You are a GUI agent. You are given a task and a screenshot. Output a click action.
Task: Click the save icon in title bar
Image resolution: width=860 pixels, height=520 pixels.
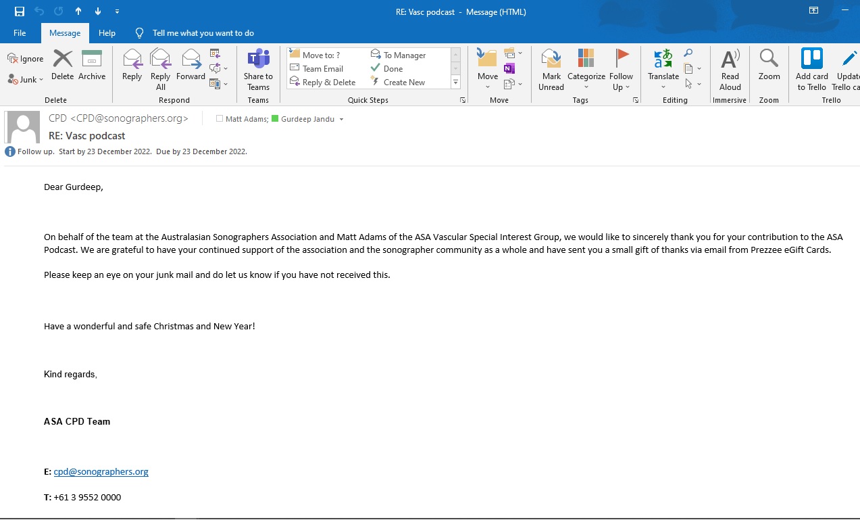20,11
